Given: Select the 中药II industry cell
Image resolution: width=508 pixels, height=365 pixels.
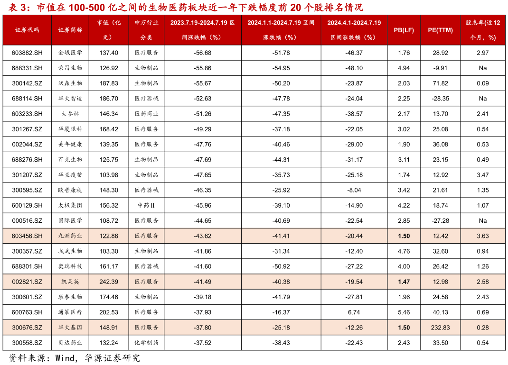Looking at the screenshot, I should click(146, 205).
